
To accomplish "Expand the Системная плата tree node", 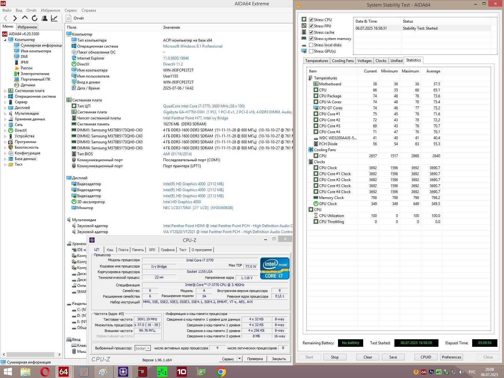I will click(x=5, y=91).
